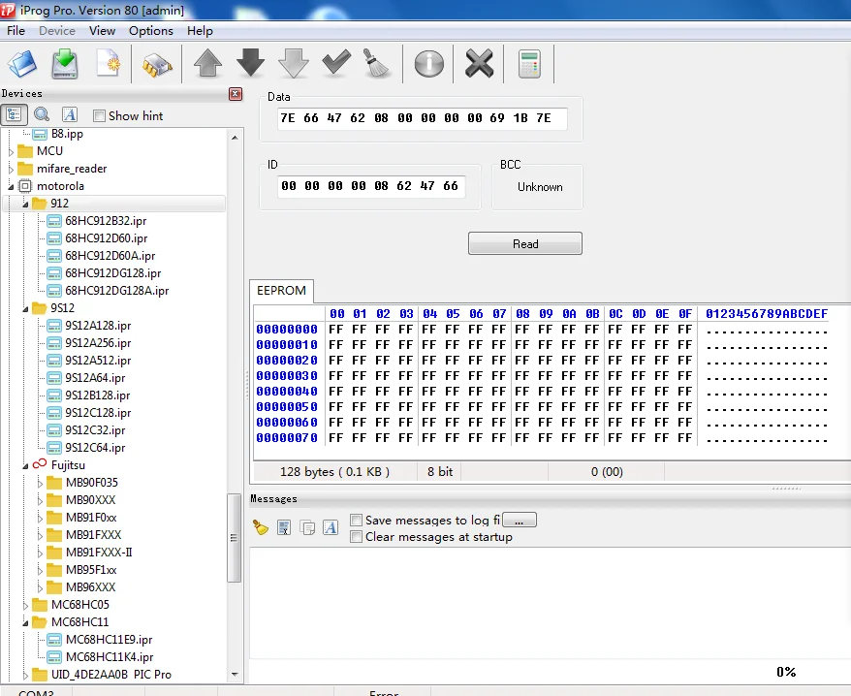851x696 pixels.
Task: Click the open file toolbar icon
Action: [x=22, y=64]
